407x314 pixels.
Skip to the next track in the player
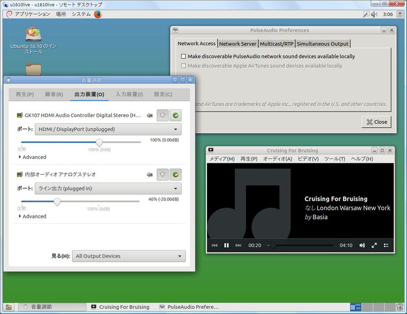coord(238,245)
